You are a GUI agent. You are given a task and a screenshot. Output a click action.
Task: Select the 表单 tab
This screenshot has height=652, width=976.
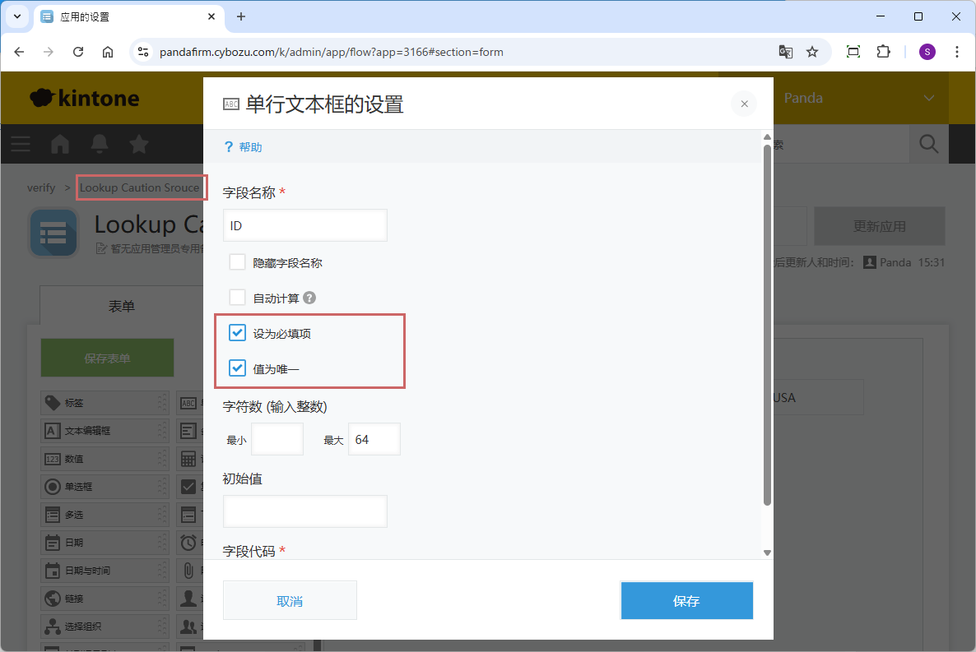[x=122, y=306]
